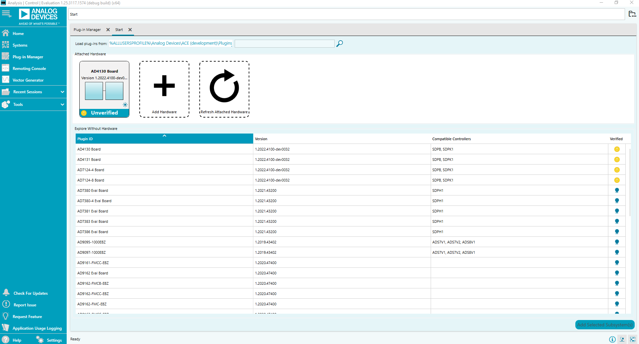Click the Ready status bar text
Image resolution: width=639 pixels, height=344 pixels.
75,339
